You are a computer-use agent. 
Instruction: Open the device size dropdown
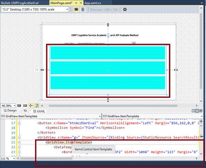pyautogui.click(x=67, y=9)
